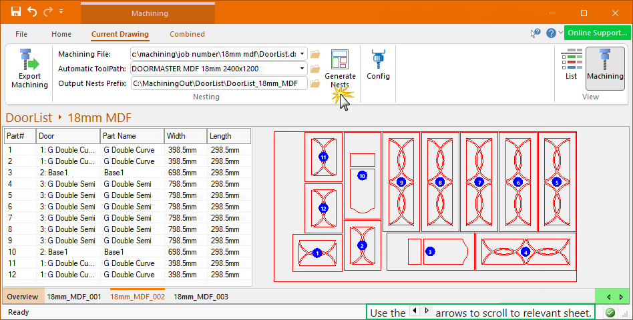This screenshot has width=633, height=320.
Task: Select nested part marker 5
Action: (x=557, y=182)
